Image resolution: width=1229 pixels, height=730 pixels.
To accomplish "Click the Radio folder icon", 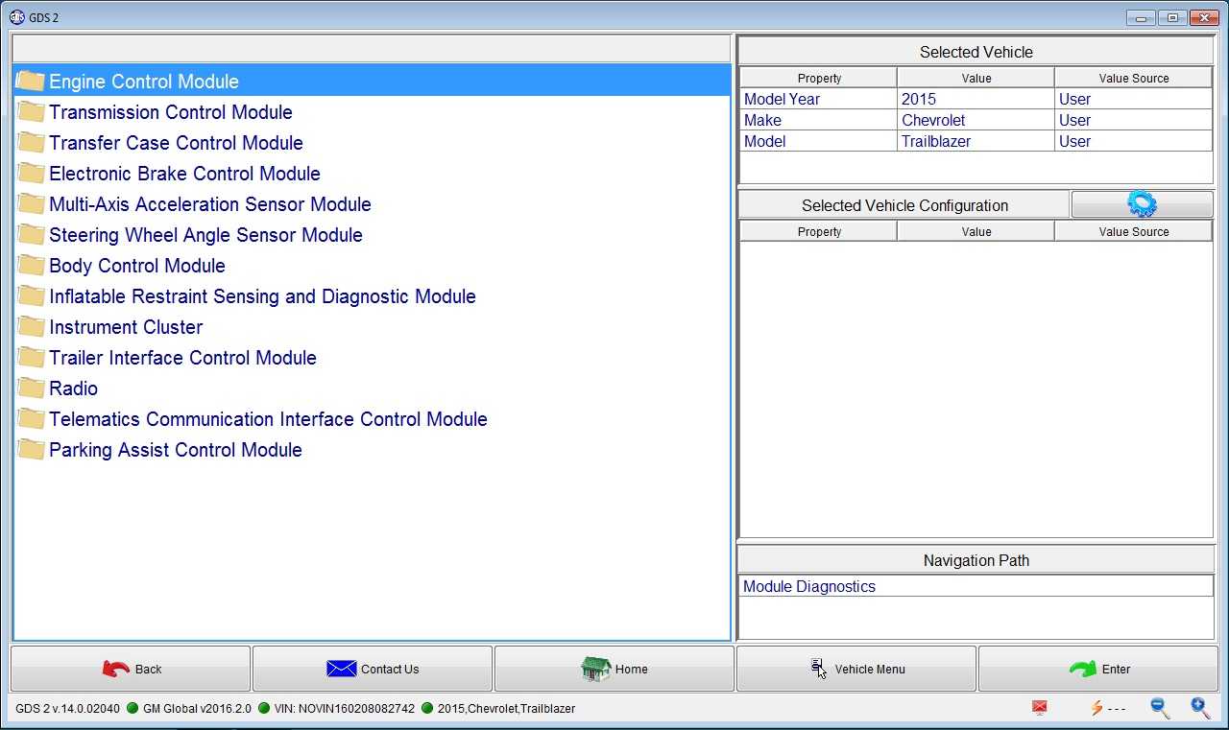I will (31, 389).
